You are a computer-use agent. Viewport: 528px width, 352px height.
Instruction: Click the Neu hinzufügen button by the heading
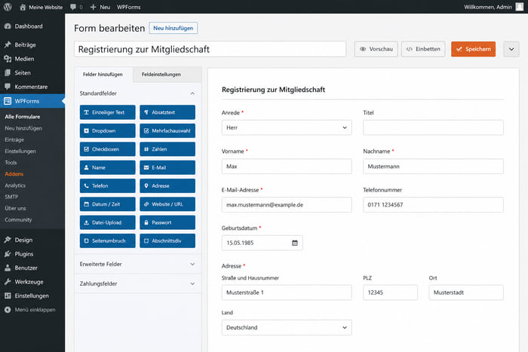pyautogui.click(x=173, y=29)
